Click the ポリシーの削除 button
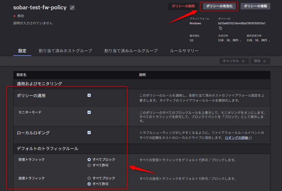 [x=183, y=6]
